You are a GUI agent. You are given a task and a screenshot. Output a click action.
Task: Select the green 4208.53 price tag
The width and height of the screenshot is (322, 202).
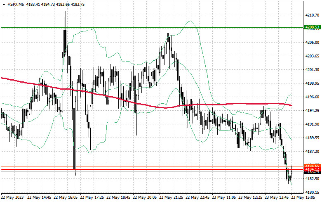coord(312,27)
